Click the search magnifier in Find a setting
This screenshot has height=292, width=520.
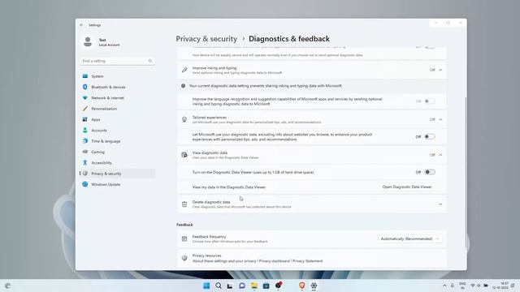coord(150,61)
